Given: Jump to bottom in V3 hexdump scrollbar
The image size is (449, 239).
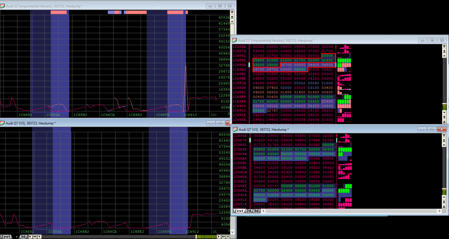Looking at the screenshot, I should click(444, 206).
